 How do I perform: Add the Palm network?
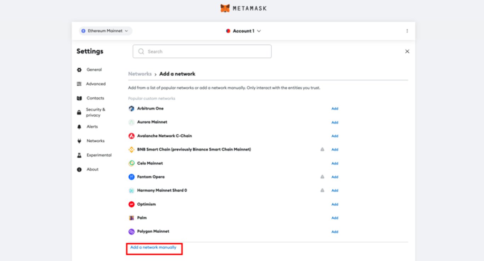(x=334, y=218)
